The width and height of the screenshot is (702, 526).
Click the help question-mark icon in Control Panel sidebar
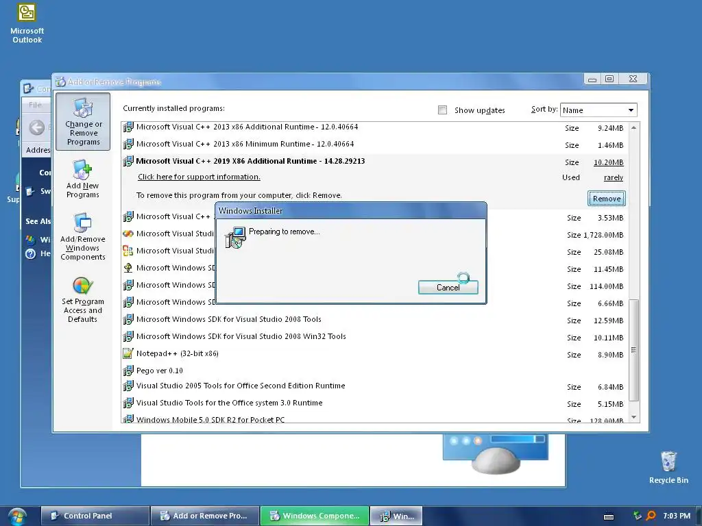(x=30, y=253)
